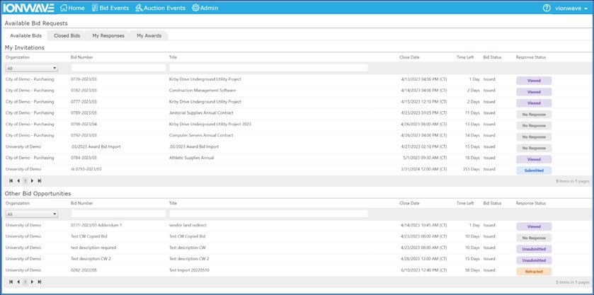Image resolution: width=594 pixels, height=295 pixels.
Task: Click Unsubmitted status for Test description CW 2
Action: (x=534, y=260)
